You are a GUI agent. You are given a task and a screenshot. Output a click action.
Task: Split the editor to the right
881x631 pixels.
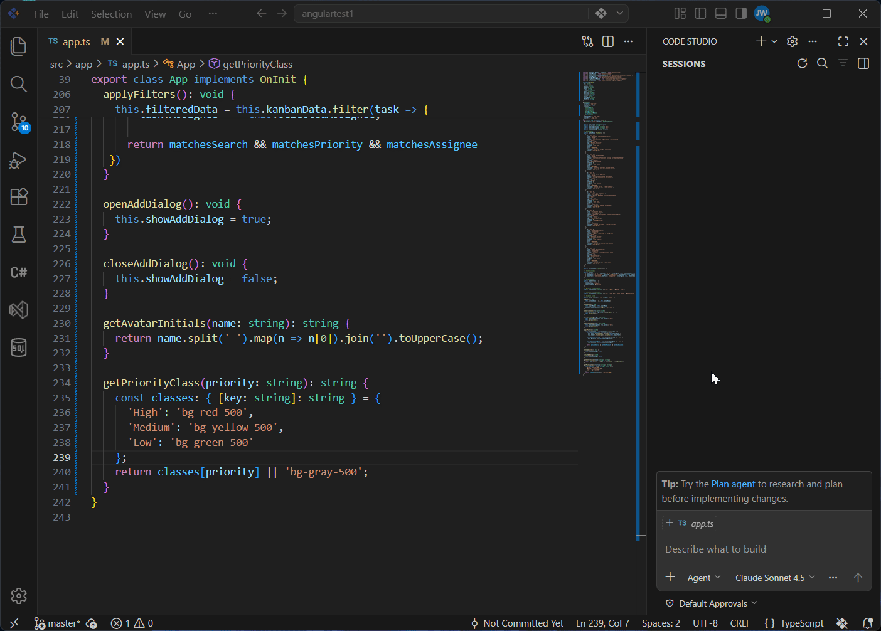pos(608,41)
